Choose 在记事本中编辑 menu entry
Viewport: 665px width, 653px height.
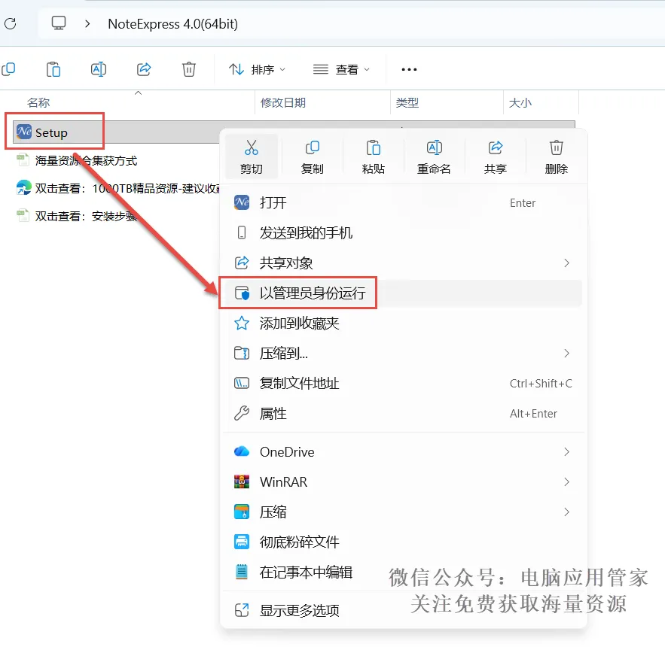404,572
